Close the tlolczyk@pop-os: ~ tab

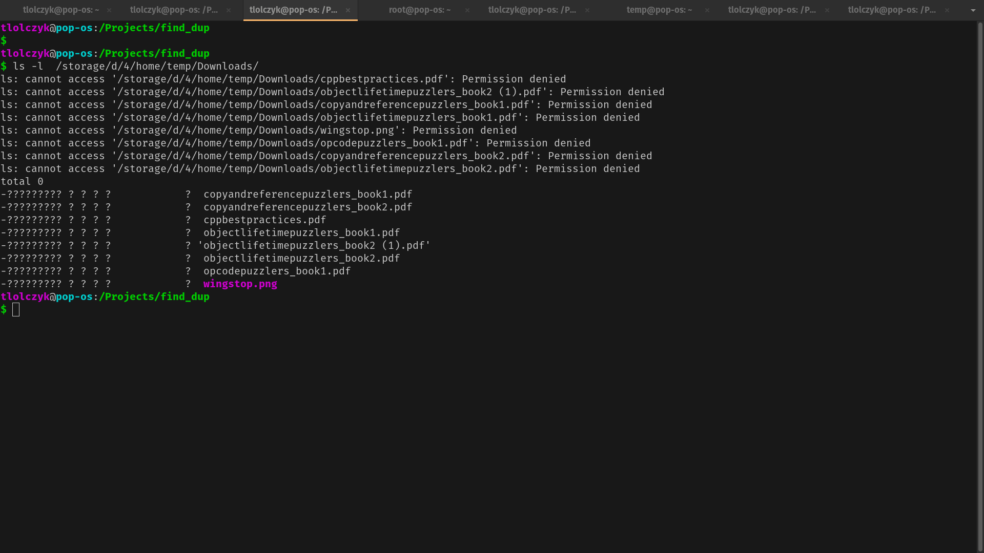(x=109, y=10)
